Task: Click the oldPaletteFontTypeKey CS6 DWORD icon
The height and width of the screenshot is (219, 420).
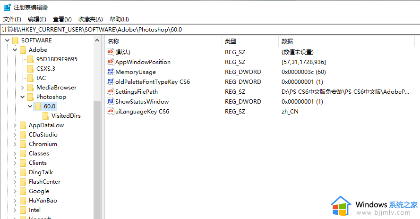Action: (111, 81)
